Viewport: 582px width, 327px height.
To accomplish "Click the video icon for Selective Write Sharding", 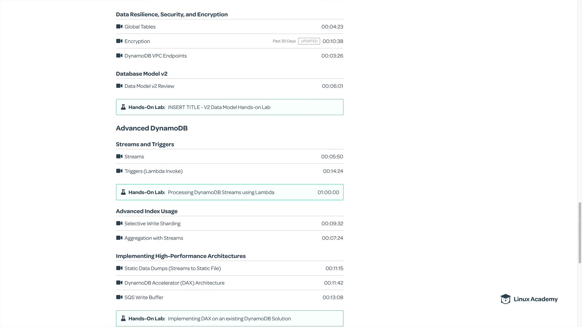I will pos(119,223).
